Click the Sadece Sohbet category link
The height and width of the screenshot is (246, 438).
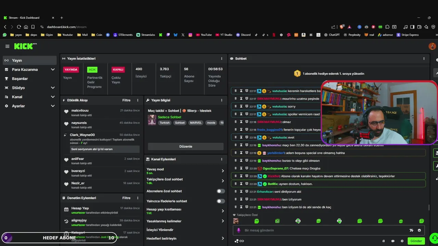169,117
